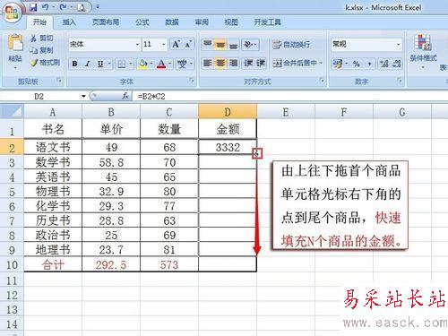
Task: Select cell with 语文书
Action: coord(53,147)
